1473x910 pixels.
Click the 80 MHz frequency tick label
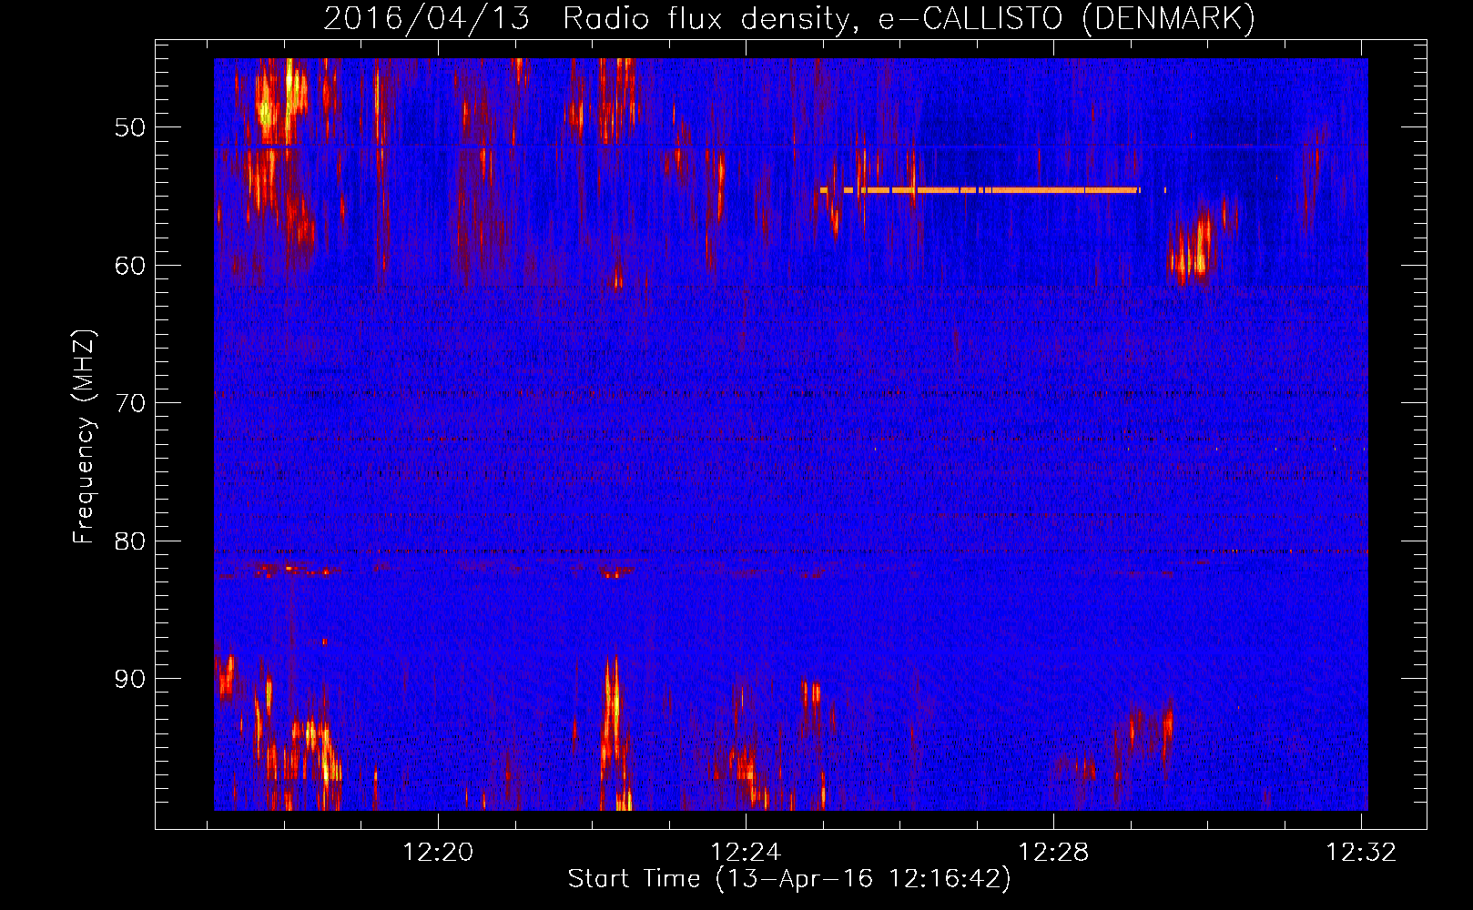click(130, 541)
